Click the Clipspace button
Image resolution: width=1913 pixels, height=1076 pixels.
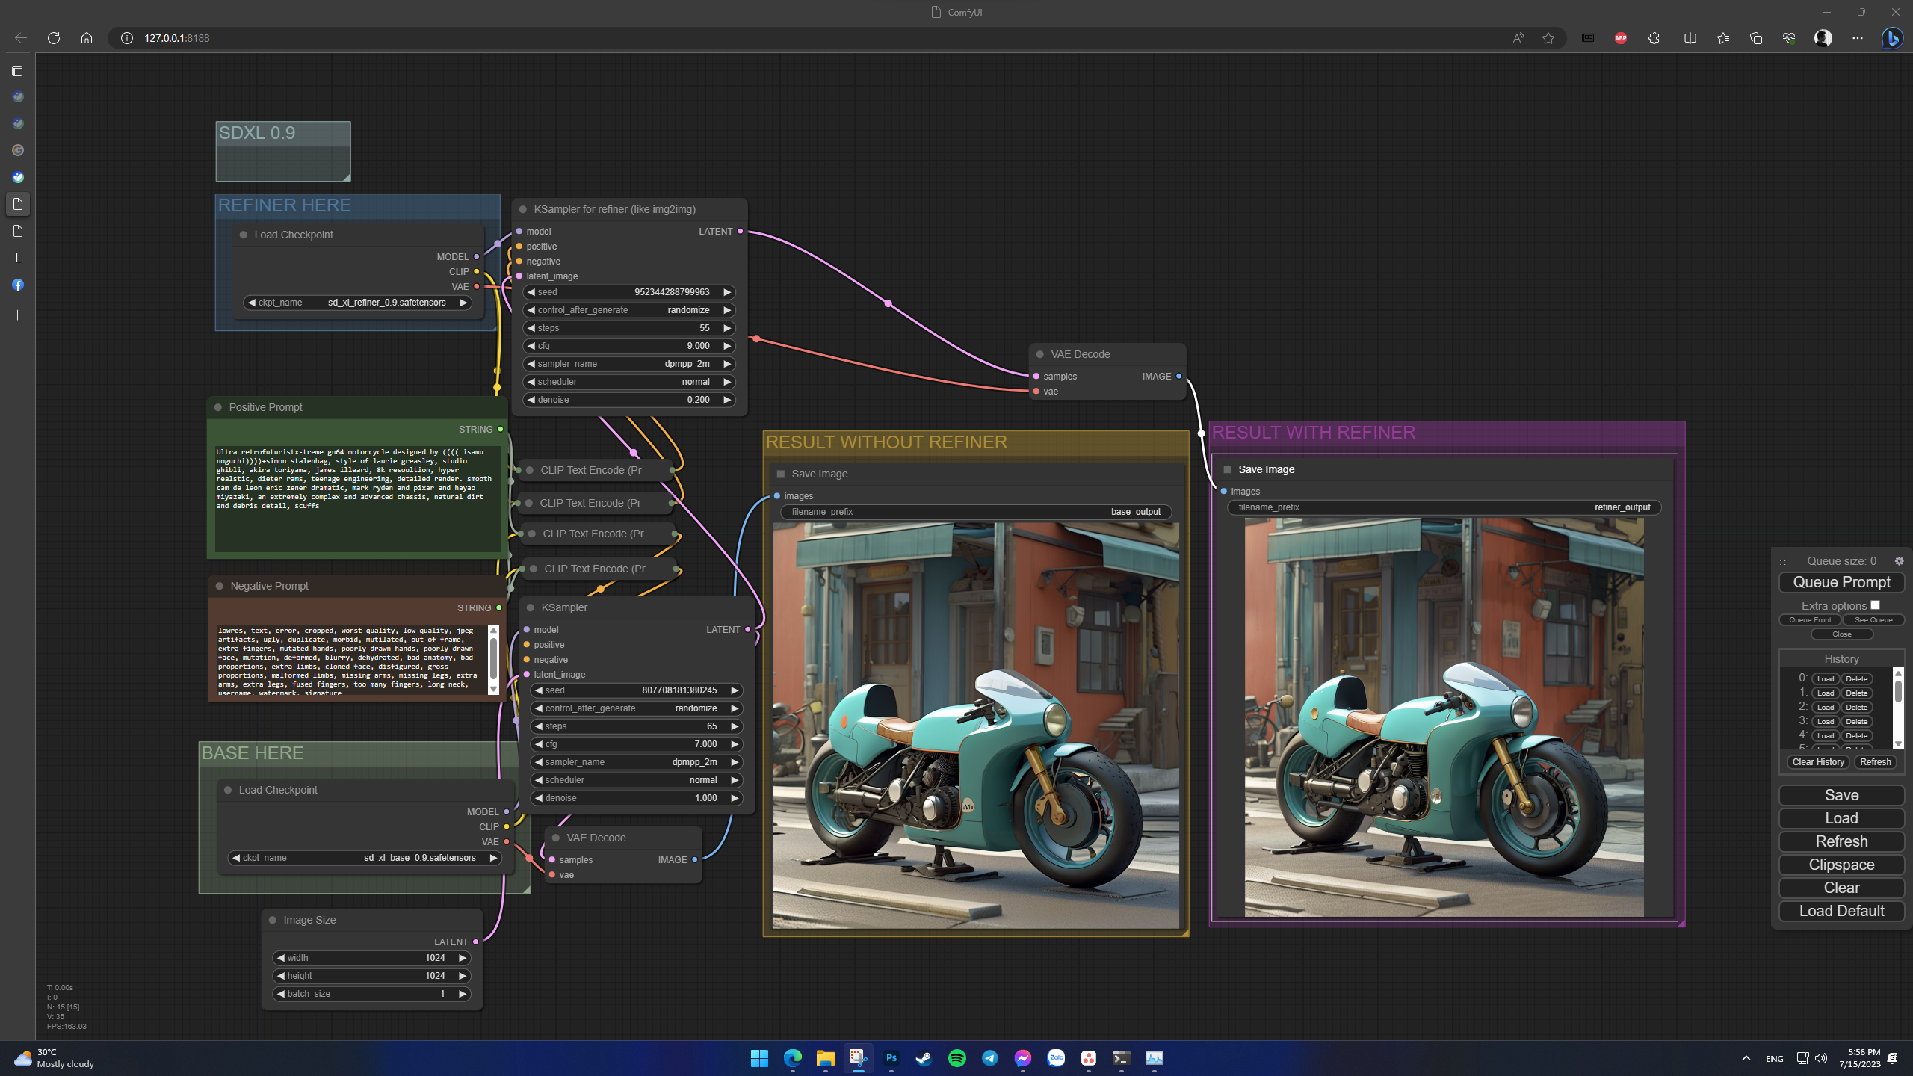tap(1841, 865)
